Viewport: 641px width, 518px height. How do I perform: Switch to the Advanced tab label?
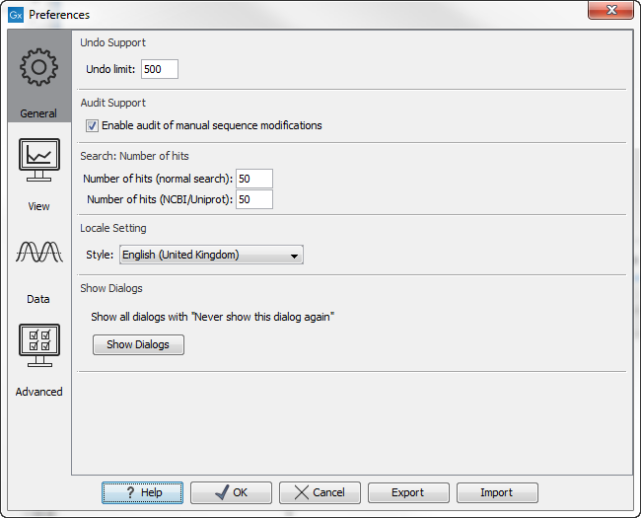[38, 392]
